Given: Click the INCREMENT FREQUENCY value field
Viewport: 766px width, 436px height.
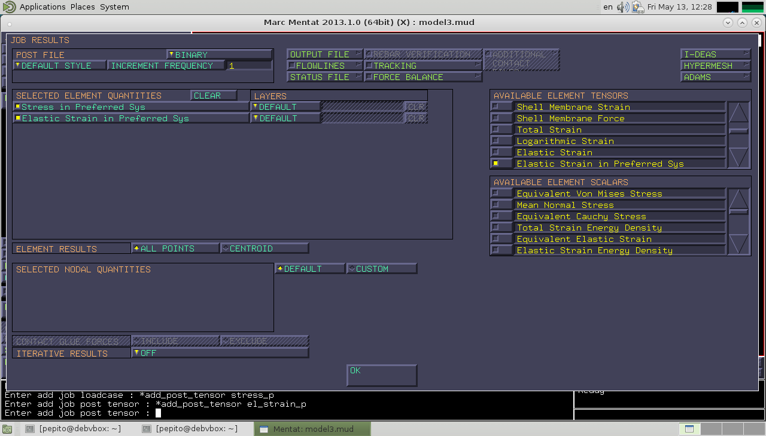Looking at the screenshot, I should click(250, 66).
